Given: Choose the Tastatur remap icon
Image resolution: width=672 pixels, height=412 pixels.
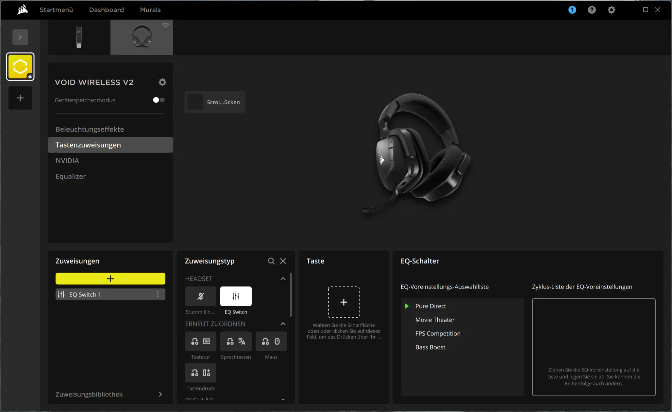Looking at the screenshot, I should coord(200,341).
